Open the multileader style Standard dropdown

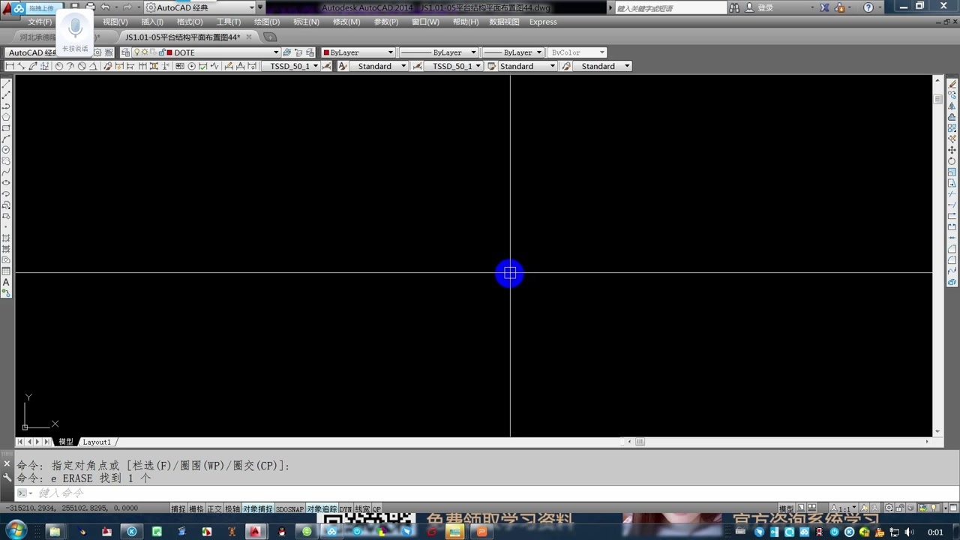(602, 66)
